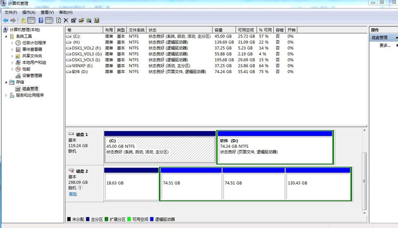
Task: Select the DSK1_VOL3 (G:) volume row
Action: pyautogui.click(x=181, y=54)
